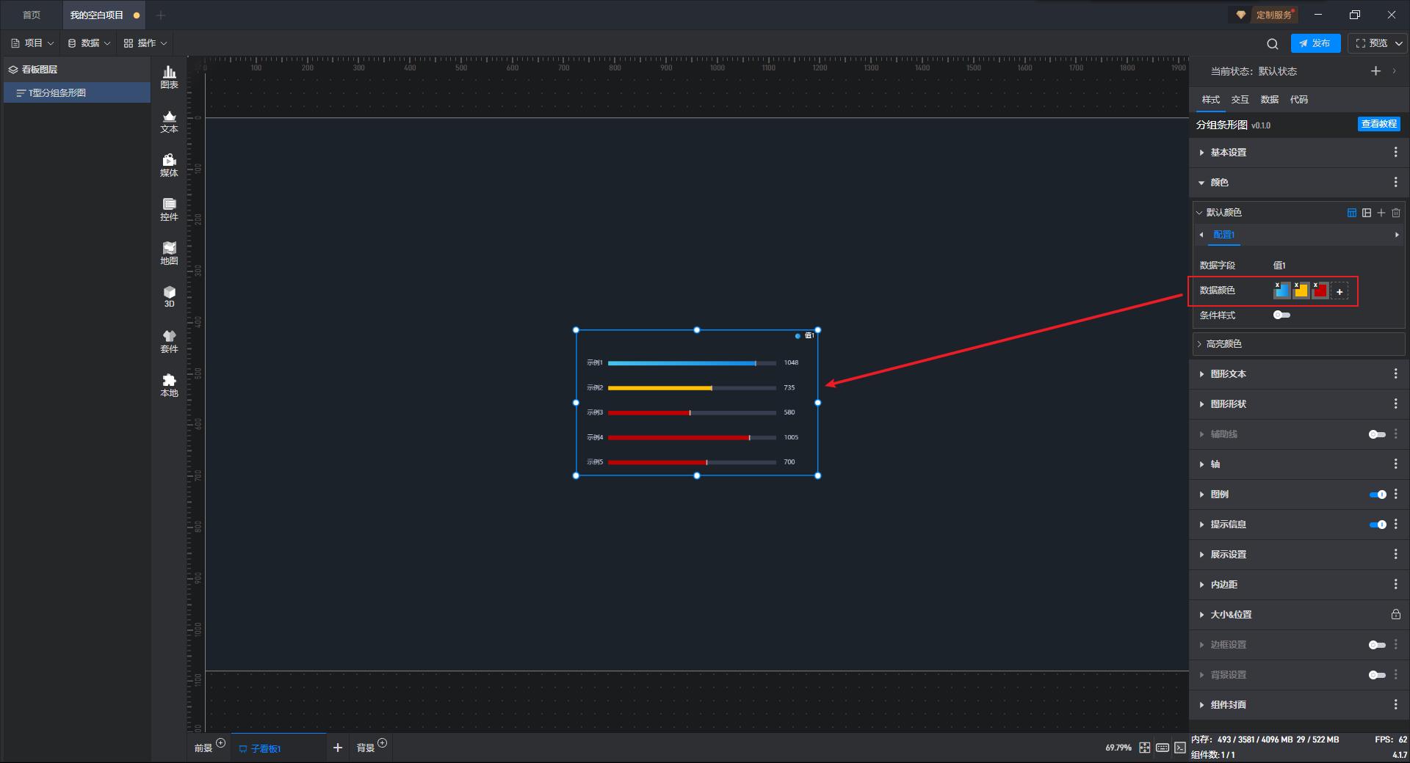Enable the 辅助线 guide line switch

click(x=1377, y=434)
